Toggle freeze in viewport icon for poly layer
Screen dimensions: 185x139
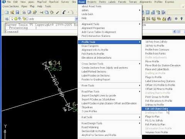(20, 19)
